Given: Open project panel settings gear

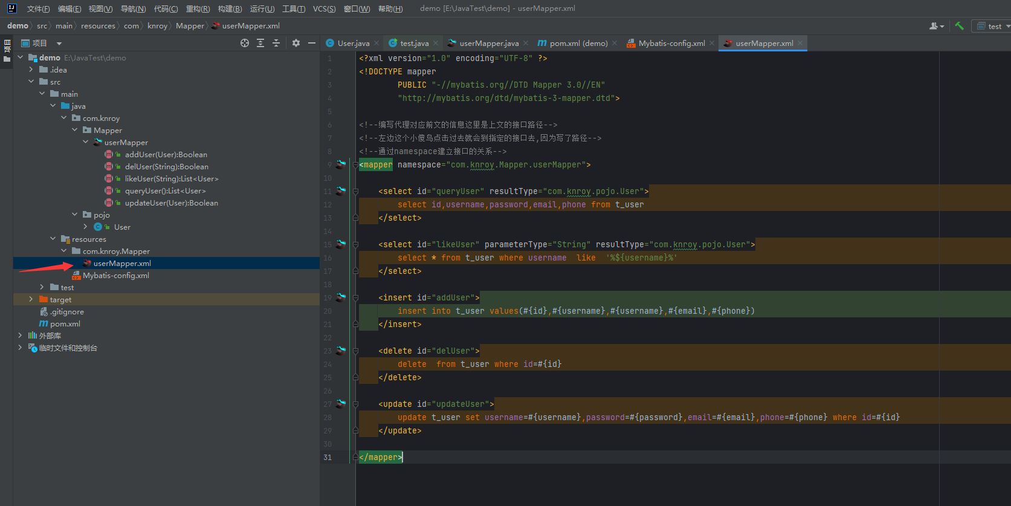Looking at the screenshot, I should (296, 43).
